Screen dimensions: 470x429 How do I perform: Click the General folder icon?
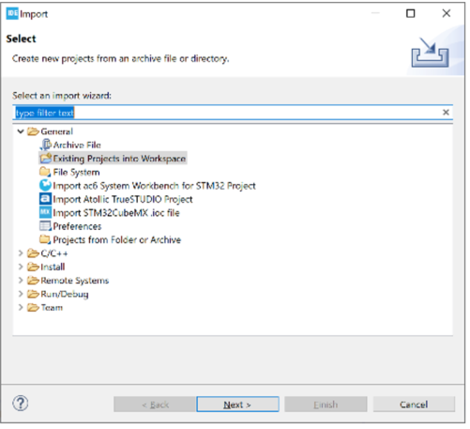pyautogui.click(x=33, y=131)
